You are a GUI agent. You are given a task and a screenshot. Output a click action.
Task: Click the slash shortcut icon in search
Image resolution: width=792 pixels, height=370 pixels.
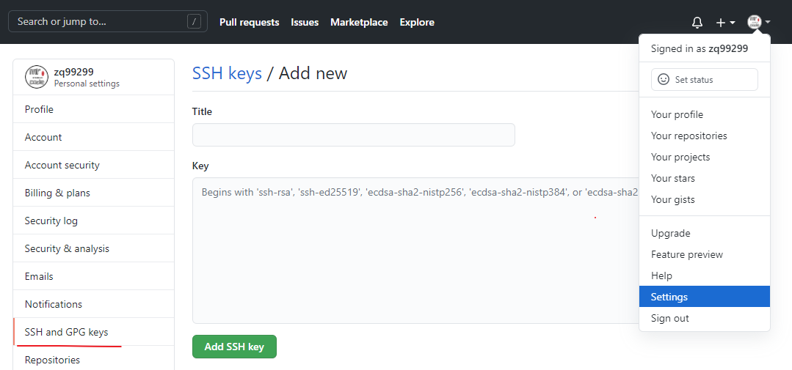(194, 22)
